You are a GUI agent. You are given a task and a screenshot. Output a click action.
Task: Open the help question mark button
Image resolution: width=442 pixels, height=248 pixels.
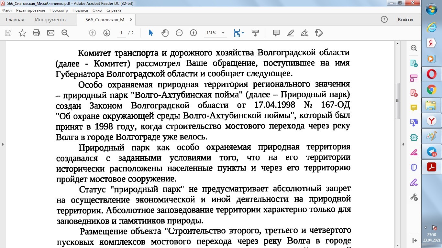[384, 20]
